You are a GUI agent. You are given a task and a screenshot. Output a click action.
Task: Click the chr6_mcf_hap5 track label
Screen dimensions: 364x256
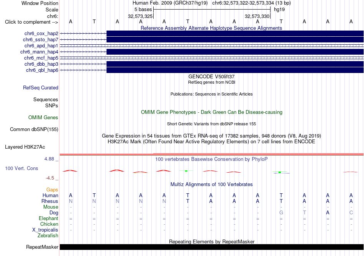tap(41, 58)
